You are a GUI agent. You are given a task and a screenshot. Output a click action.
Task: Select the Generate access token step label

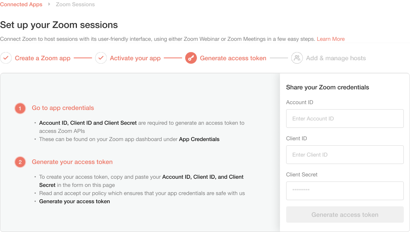(x=233, y=58)
